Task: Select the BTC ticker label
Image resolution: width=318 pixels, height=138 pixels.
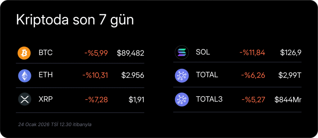Action: tap(46, 53)
